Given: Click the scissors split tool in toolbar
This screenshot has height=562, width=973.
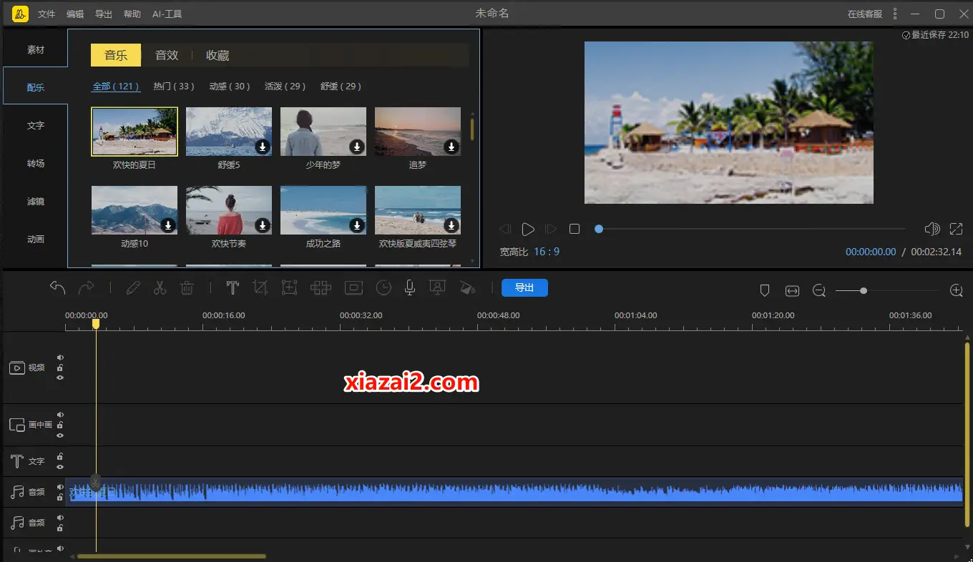Looking at the screenshot, I should pyautogui.click(x=160, y=287).
